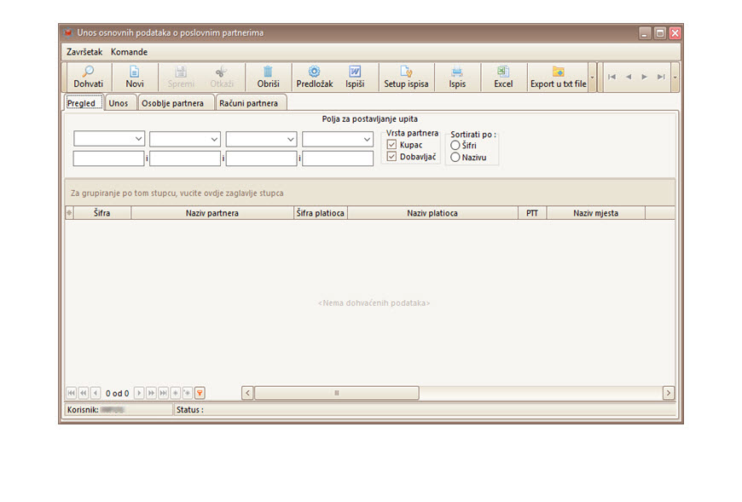This screenshot has height=502, width=742.
Task: Sort by Naziv platioca column header
Action: (x=432, y=213)
